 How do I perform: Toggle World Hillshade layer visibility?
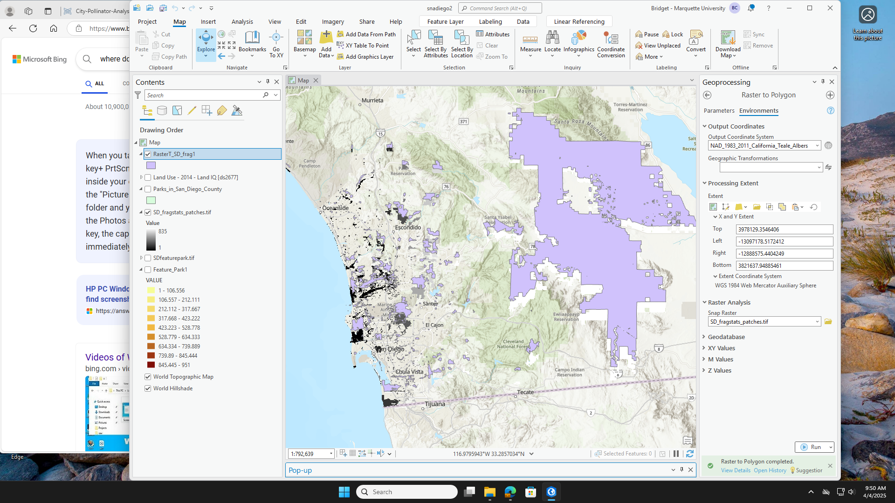point(148,388)
